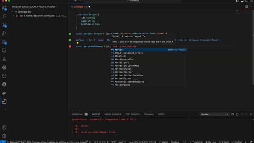The width and height of the screenshot is (254, 143).
Task: Pick AbstractWorkerEventMap from suggestions
Action: 149,75
